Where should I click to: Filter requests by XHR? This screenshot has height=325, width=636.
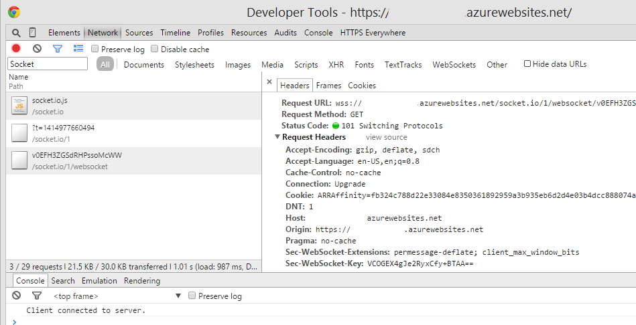point(336,65)
